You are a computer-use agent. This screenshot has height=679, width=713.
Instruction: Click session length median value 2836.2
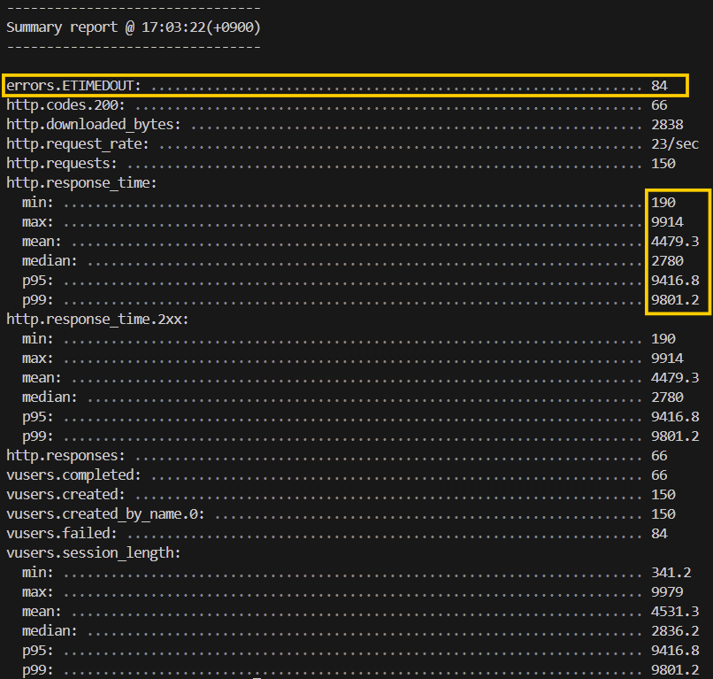[675, 631]
